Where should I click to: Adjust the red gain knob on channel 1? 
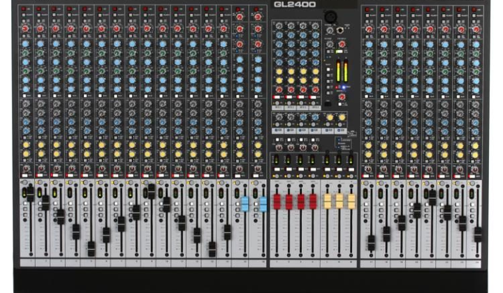tap(25, 29)
